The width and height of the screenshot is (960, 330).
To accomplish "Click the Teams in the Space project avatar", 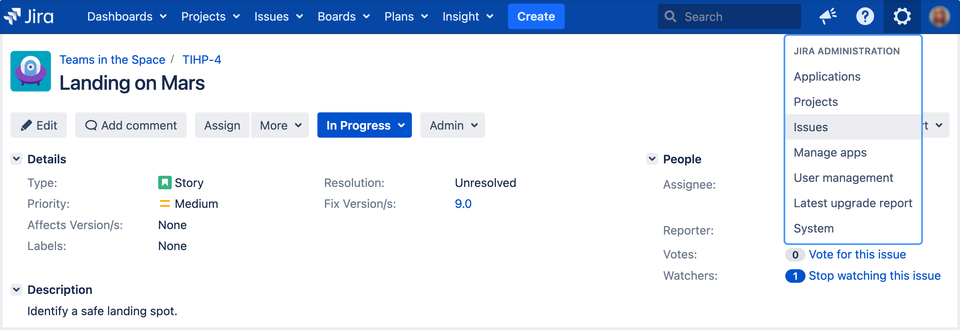I will 31,71.
